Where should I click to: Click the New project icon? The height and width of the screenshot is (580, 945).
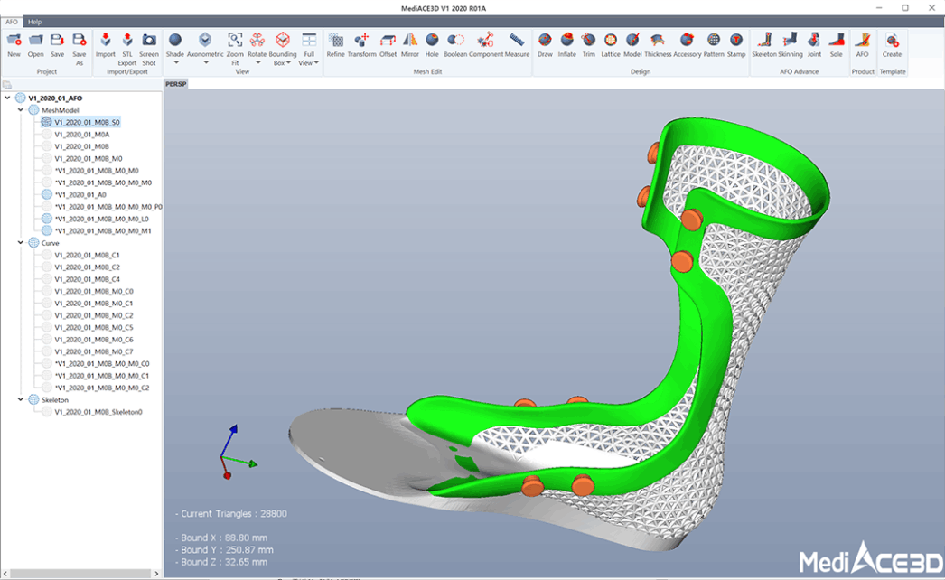tap(14, 41)
